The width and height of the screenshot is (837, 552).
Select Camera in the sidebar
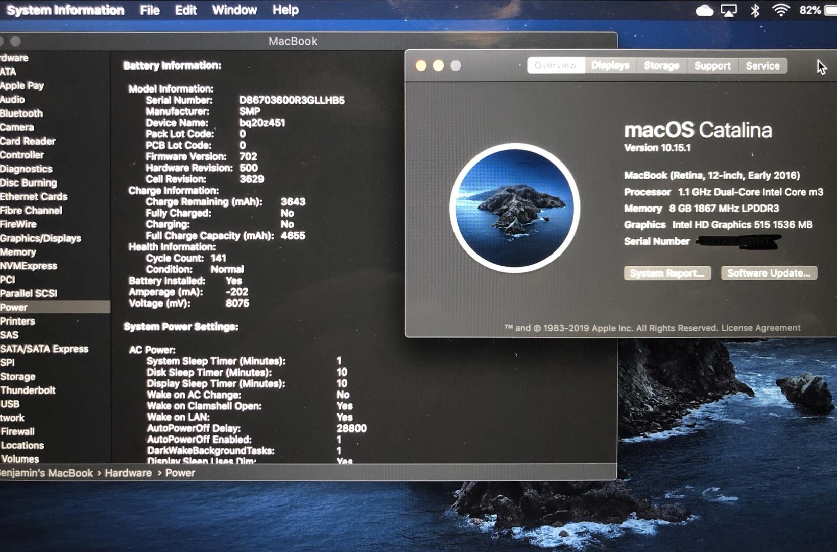click(17, 127)
